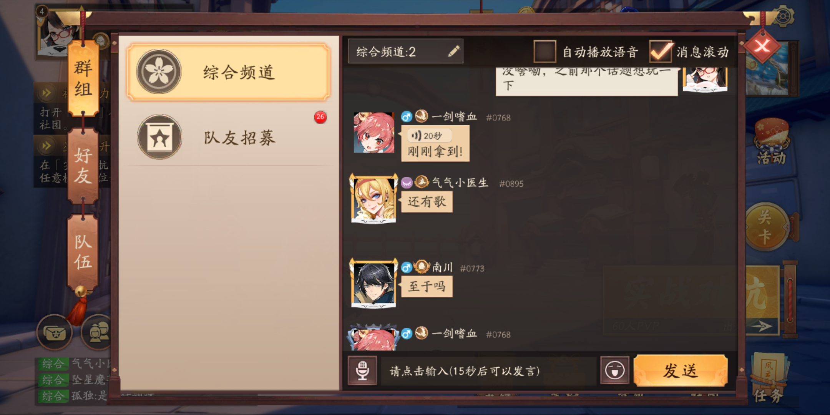
Task: Open the mail envelope icon
Action: click(x=55, y=332)
